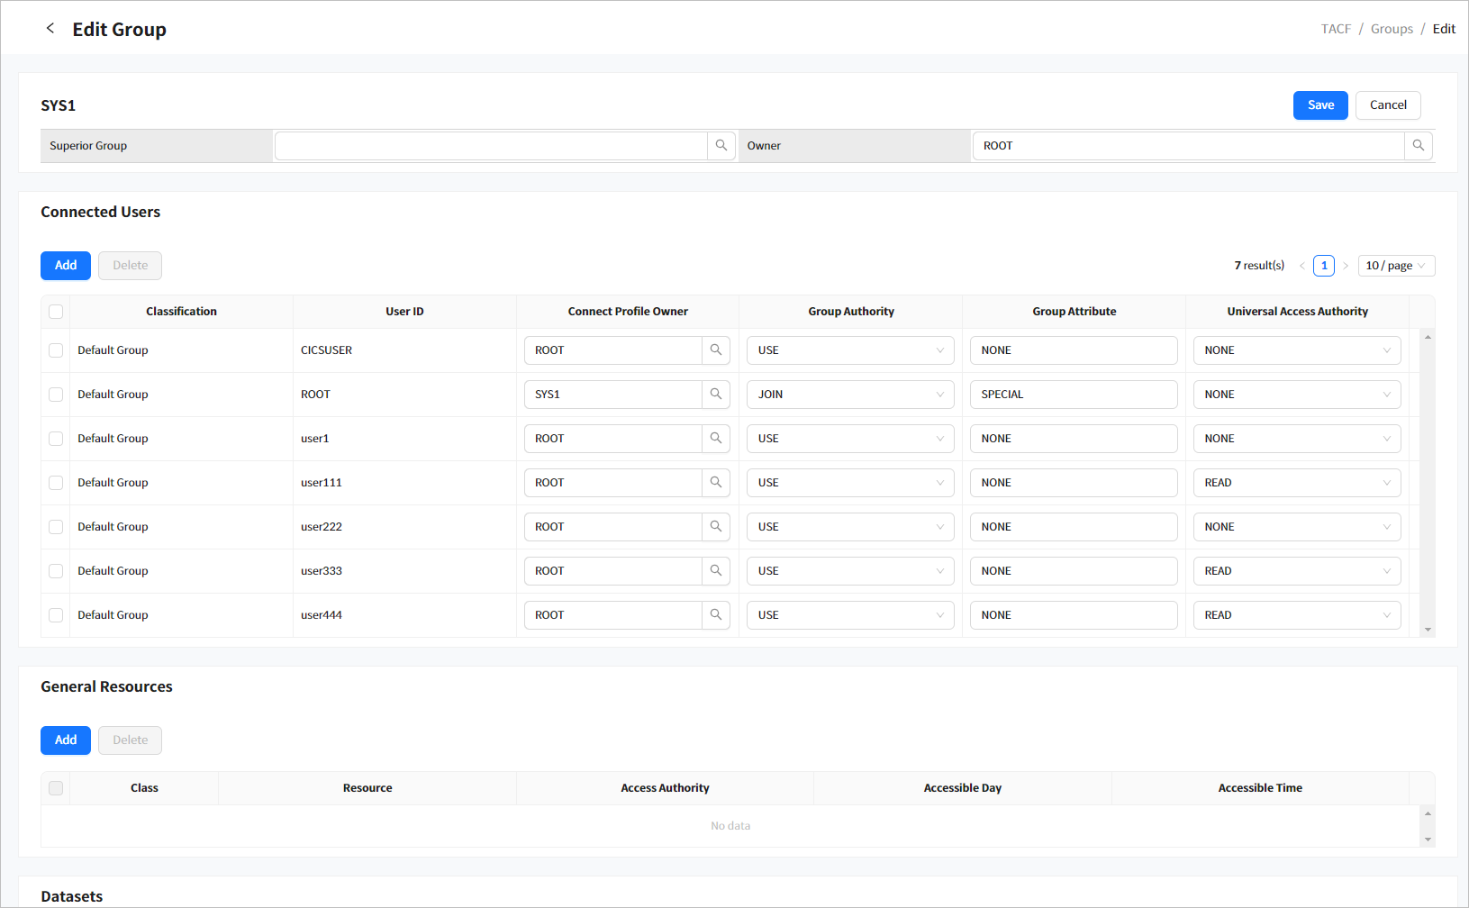Open profile owner search for CICSUSER row

[x=715, y=350]
